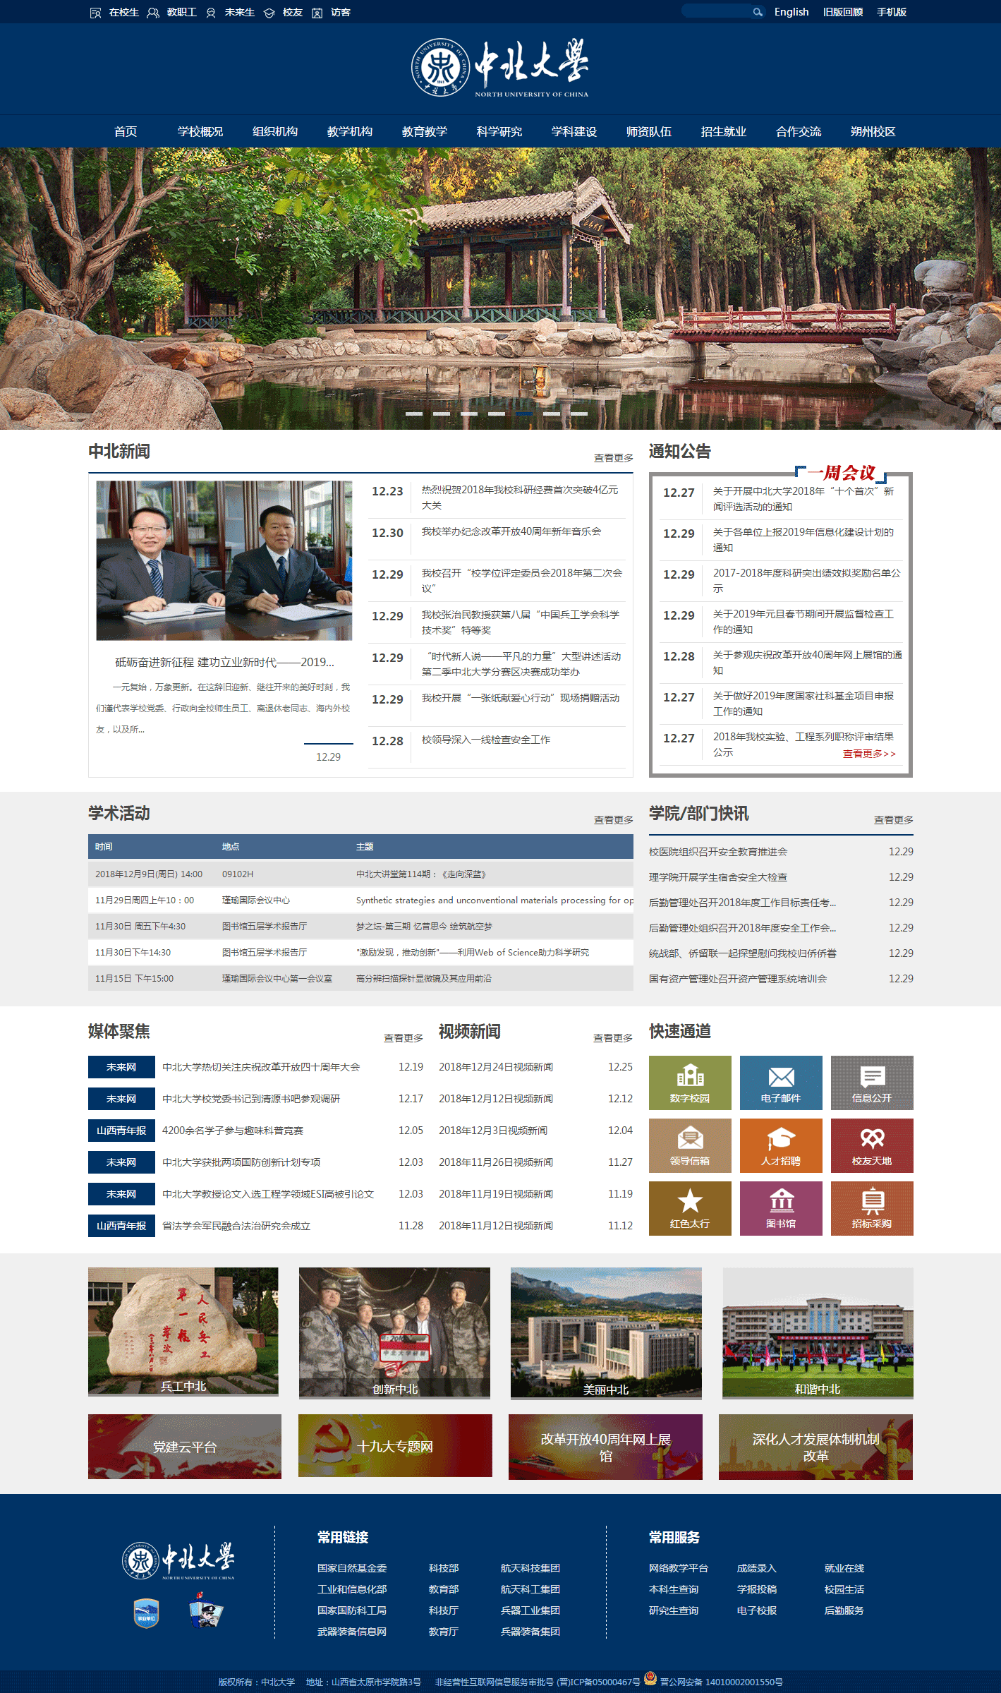Screen dimensions: 1001x1693
Task: Open the 兵工中北 photo card
Action: tap(183, 1332)
